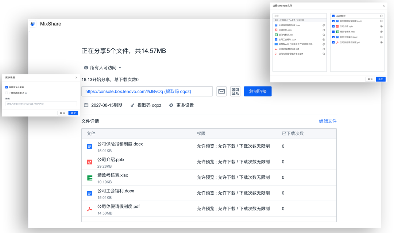Click the key icon beside 提取码 oqoz
This screenshot has height=233, width=394.
pos(132,105)
